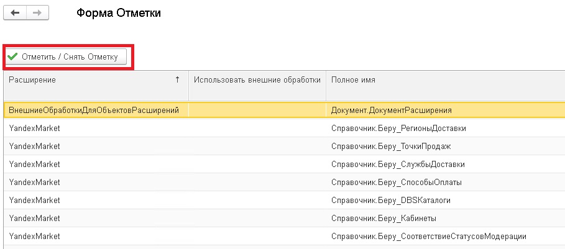Image resolution: width=565 pixels, height=249 pixels.
Task: Toggle external processing cell for Беру_ТочкиПродаж row
Action: point(257,146)
